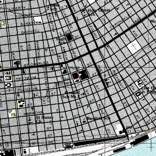Click the Touro Infirmary label
Screen dimensions: 156x156
[x=63, y=81]
